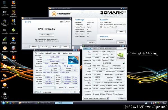
Task: Open the Mozilla Firefox desktop icon
Action: tap(13, 4)
